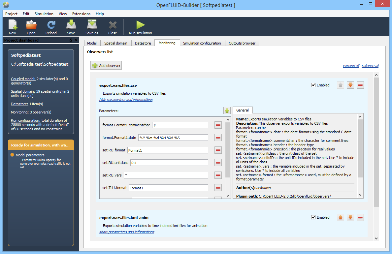Show parameters and informations for kml-anim observer
Image resolution: width=392 pixels, height=254 pixels.
127,232
